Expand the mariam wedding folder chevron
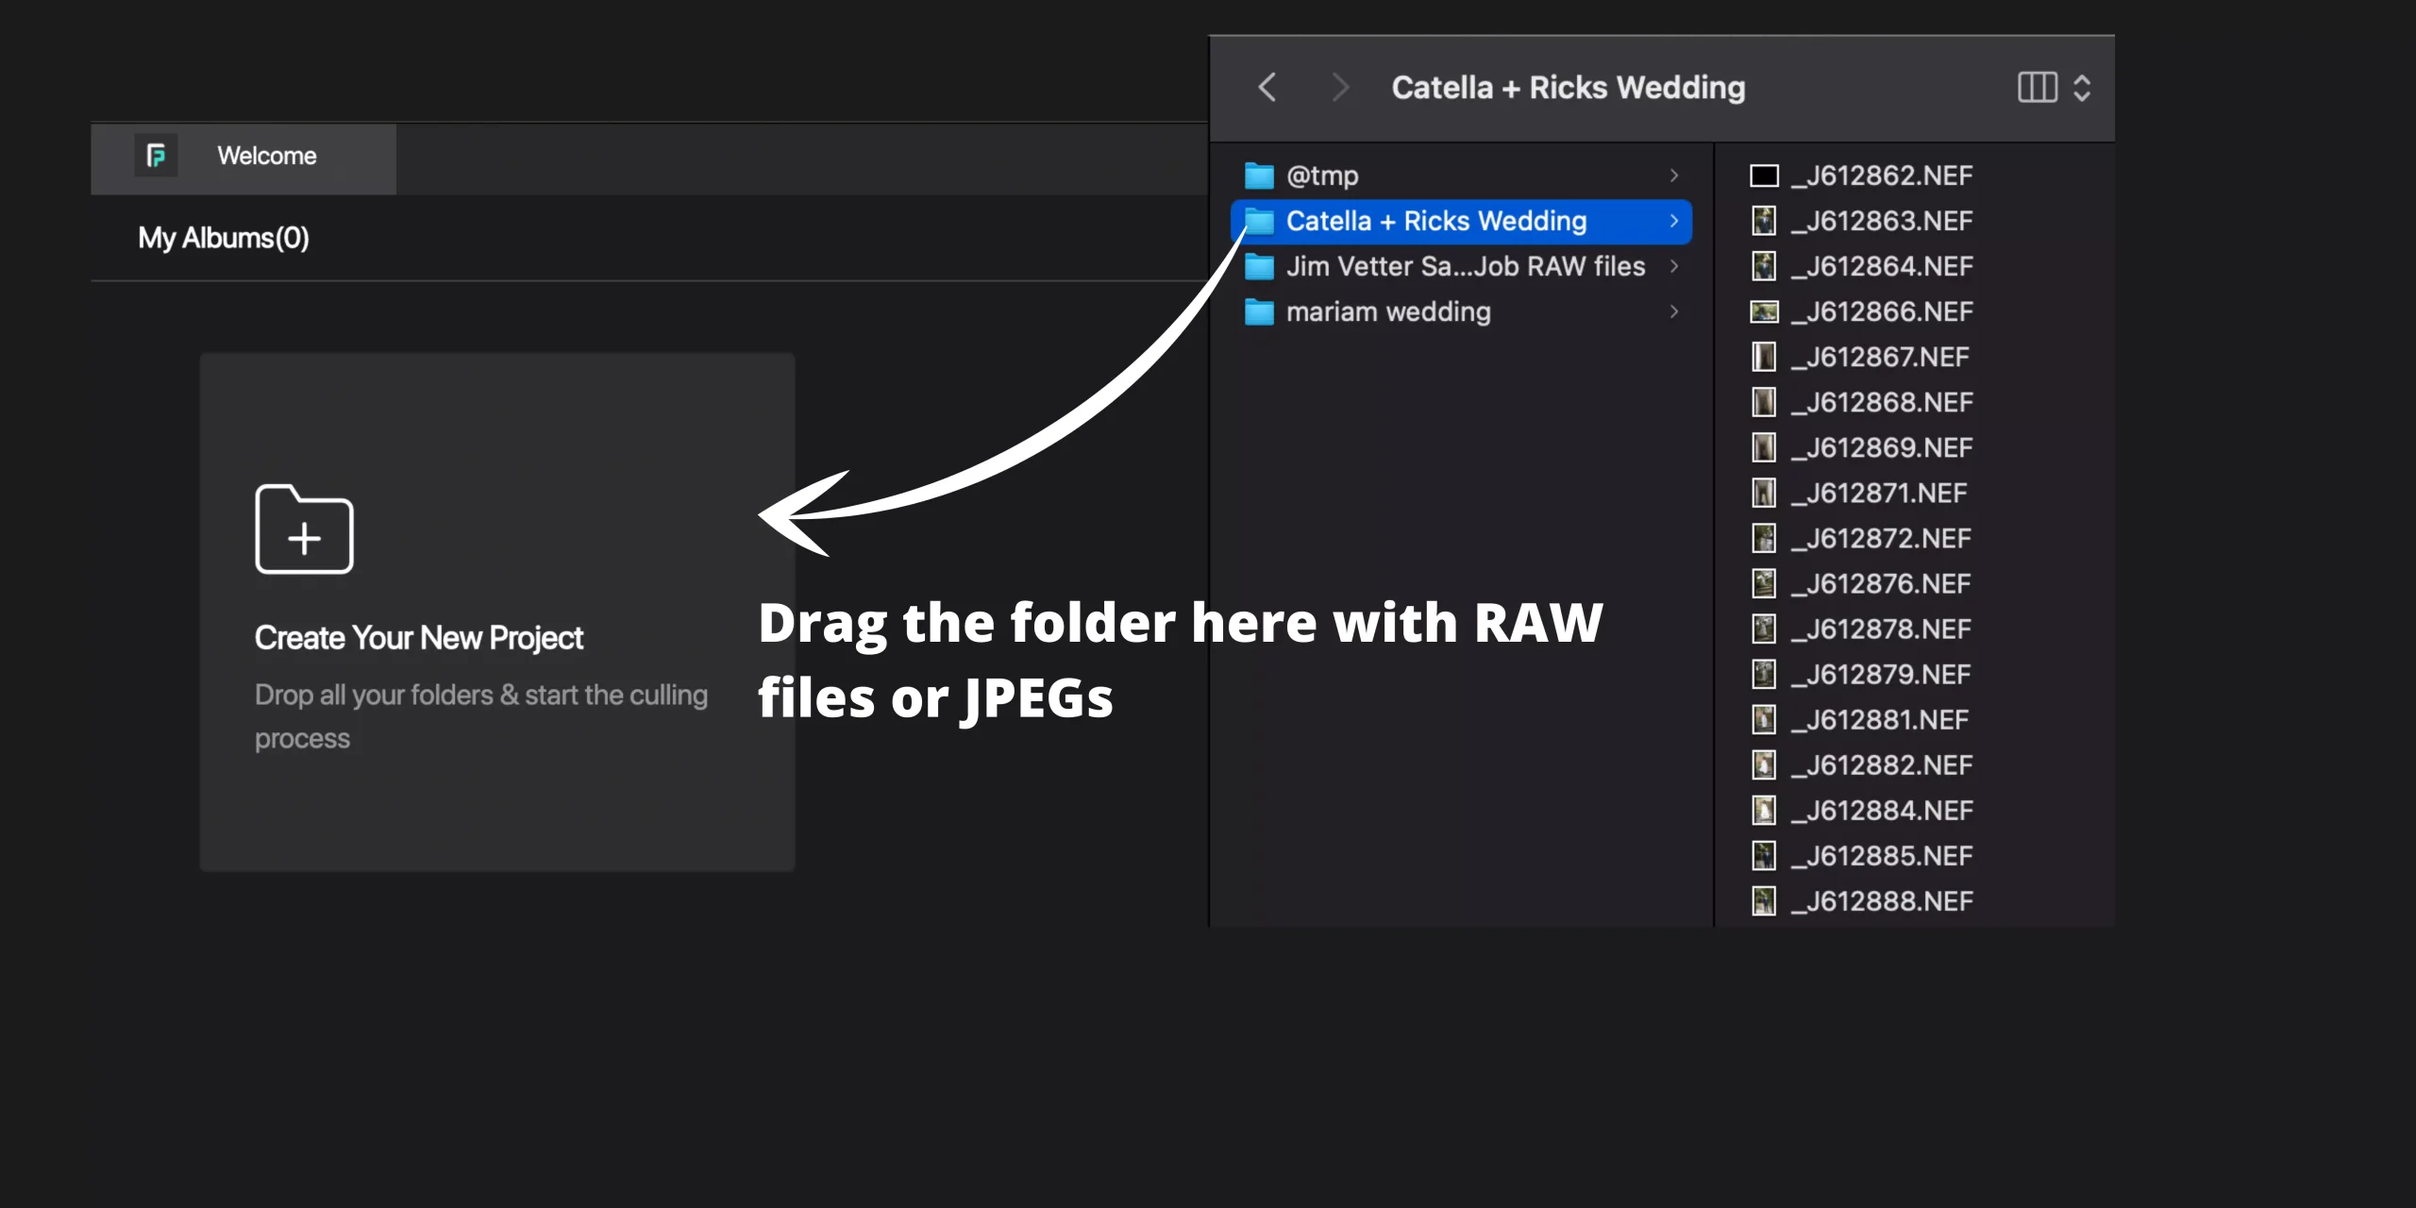 [1675, 311]
